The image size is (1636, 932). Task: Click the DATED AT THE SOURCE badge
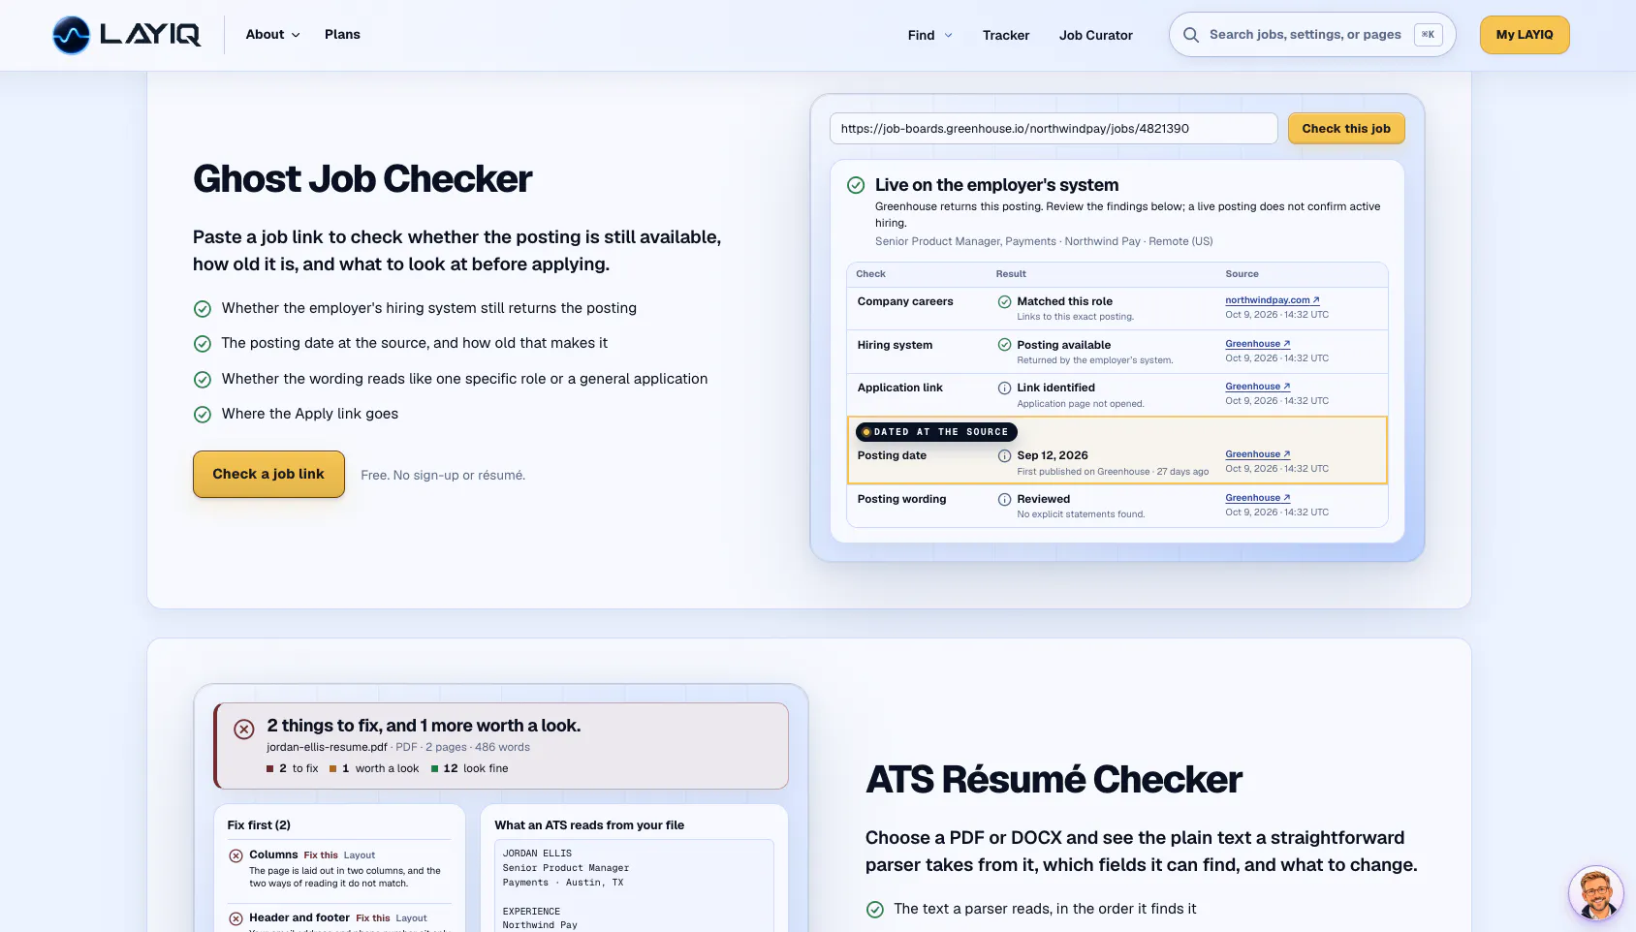936,432
